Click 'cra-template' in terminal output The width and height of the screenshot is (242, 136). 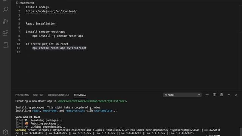pyautogui.click(x=103, y=111)
